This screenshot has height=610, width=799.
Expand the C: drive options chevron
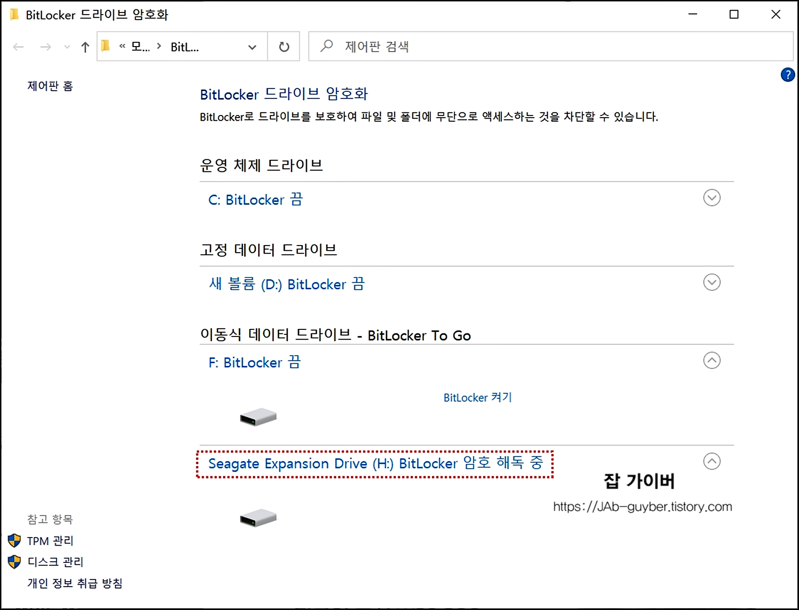coord(712,198)
